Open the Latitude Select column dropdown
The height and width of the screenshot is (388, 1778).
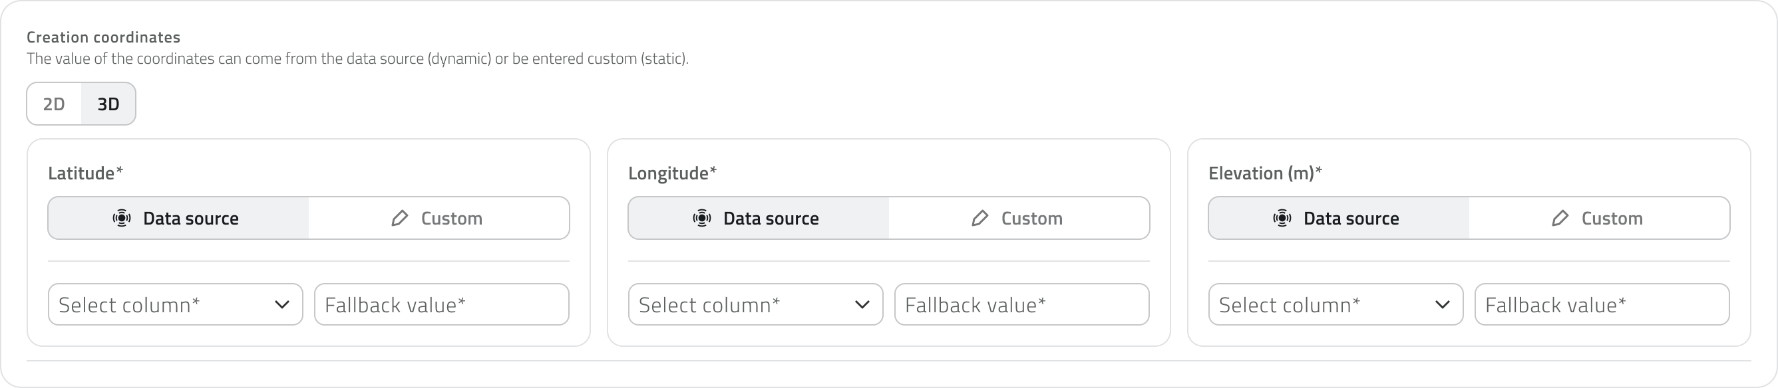click(x=175, y=304)
